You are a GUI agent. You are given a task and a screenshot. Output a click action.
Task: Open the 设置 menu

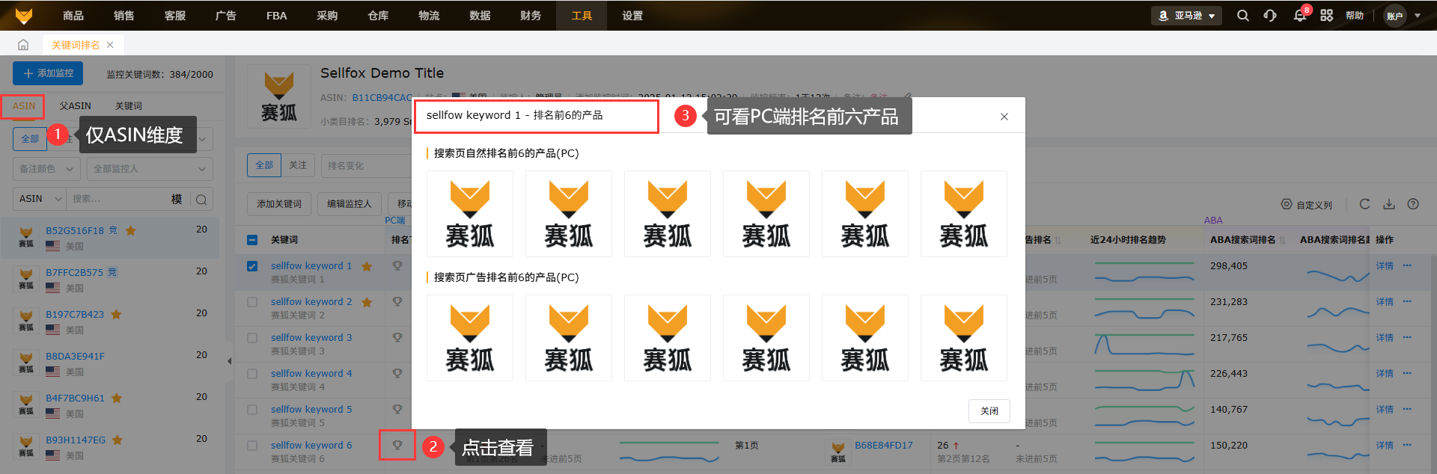click(632, 15)
